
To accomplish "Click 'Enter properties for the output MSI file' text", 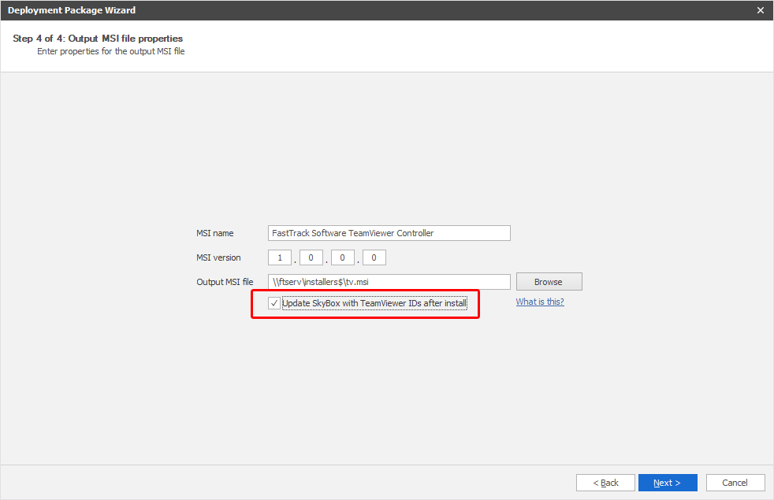I will pos(111,51).
